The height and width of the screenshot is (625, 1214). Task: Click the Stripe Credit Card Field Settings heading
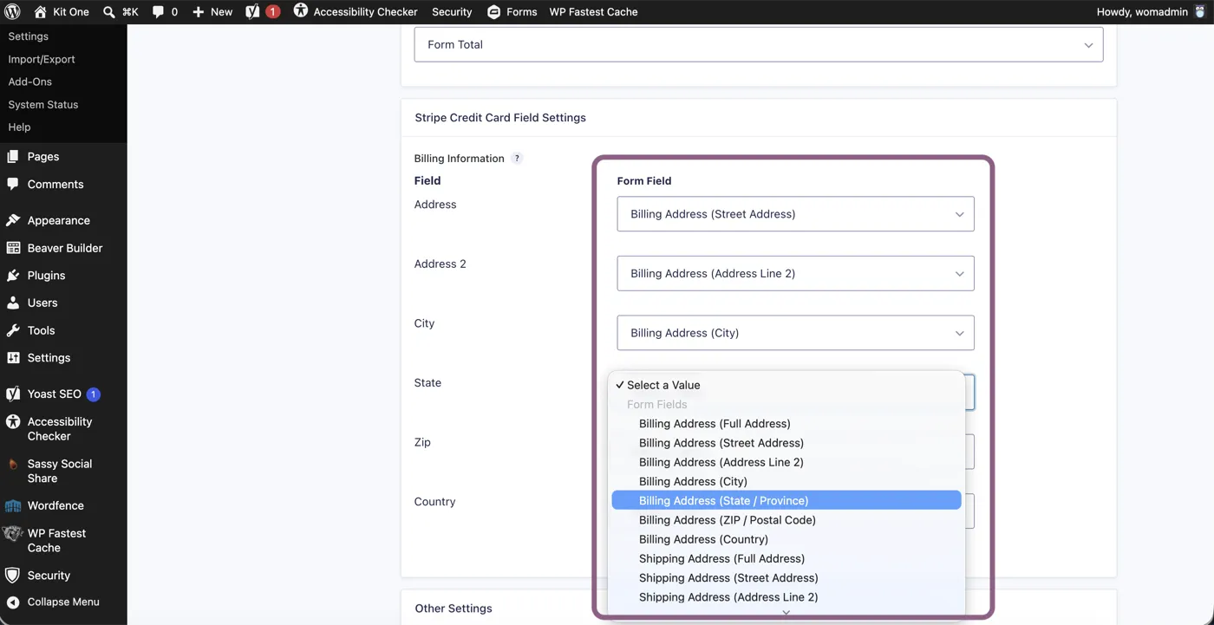click(500, 118)
